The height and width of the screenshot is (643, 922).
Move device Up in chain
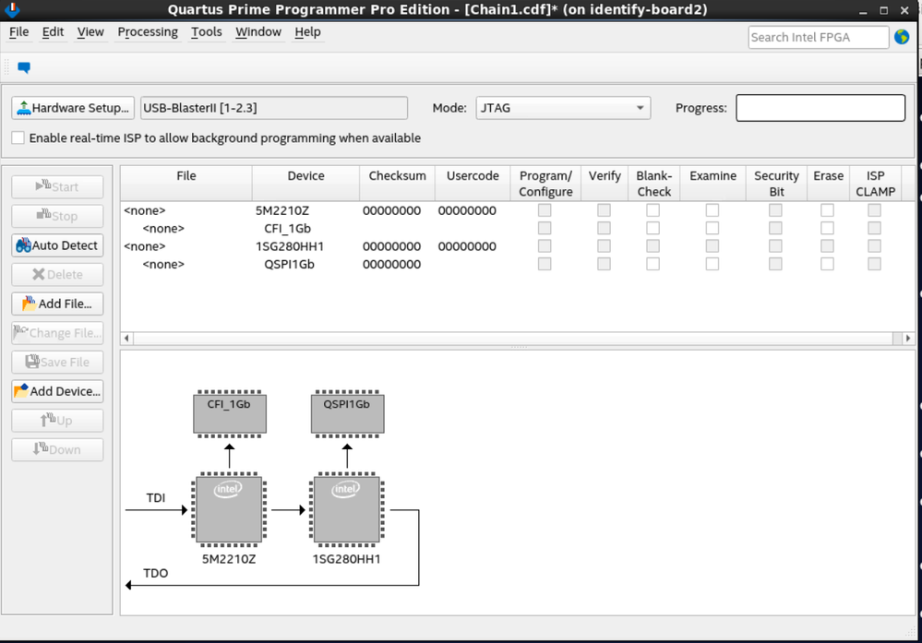57,421
